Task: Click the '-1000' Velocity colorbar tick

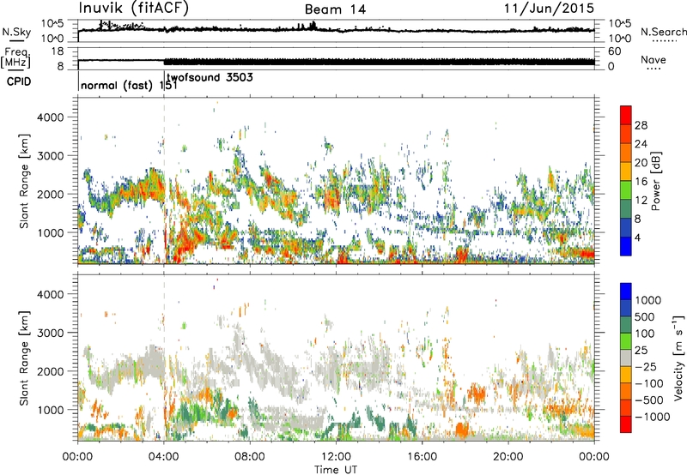Action: point(652,417)
